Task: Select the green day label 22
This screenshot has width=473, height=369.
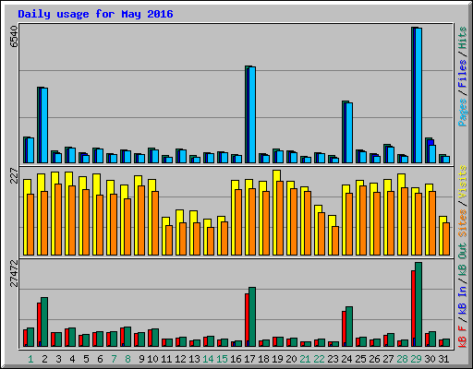Action: [x=319, y=359]
